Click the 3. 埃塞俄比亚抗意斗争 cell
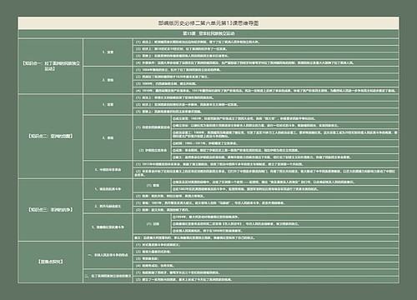417x300 pixels. pyautogui.click(x=108, y=227)
